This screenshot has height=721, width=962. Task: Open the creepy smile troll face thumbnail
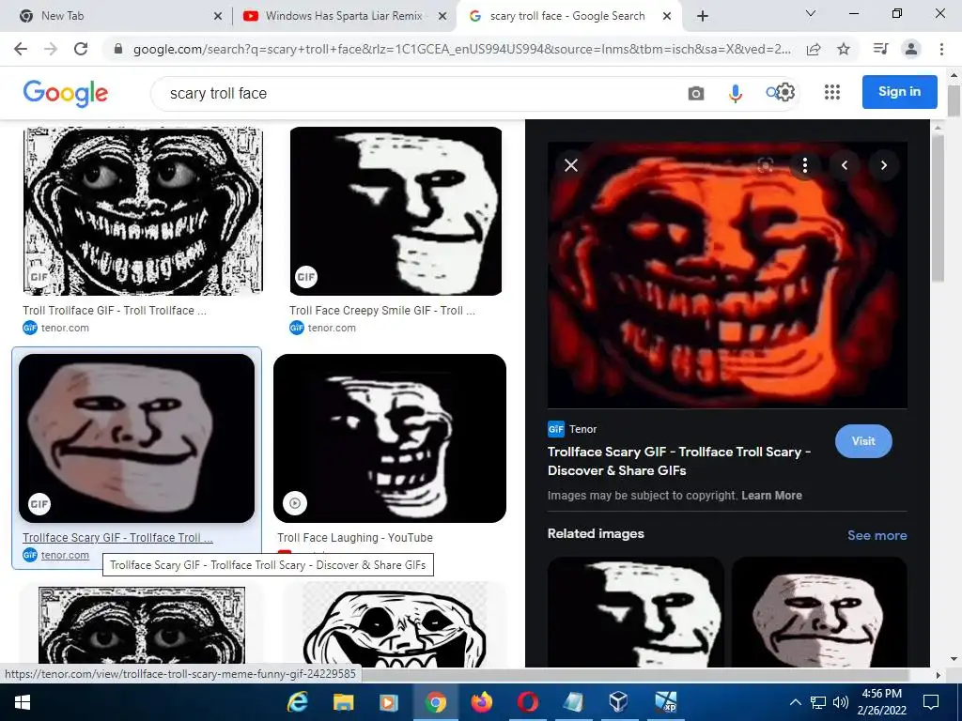pos(396,211)
